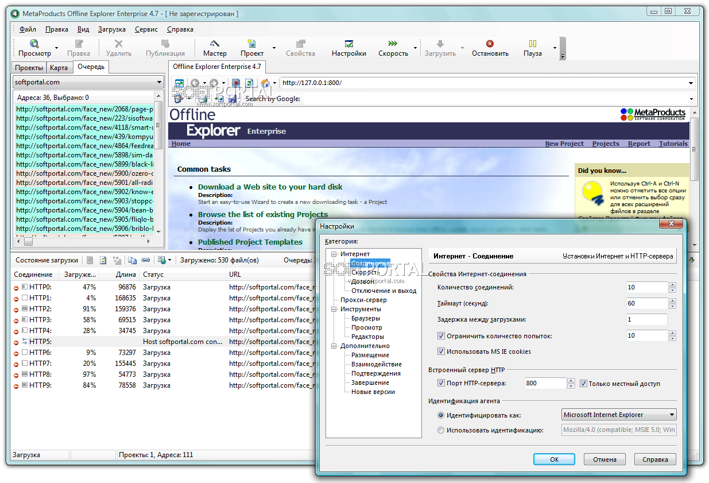Pause downloads with the Пауза icon
The width and height of the screenshot is (709, 483).
(x=532, y=44)
